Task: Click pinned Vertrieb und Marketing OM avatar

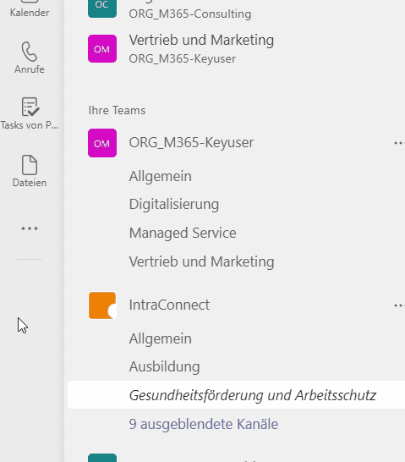Action: [x=102, y=48]
